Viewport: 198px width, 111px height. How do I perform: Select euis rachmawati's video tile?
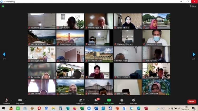point(99,54)
